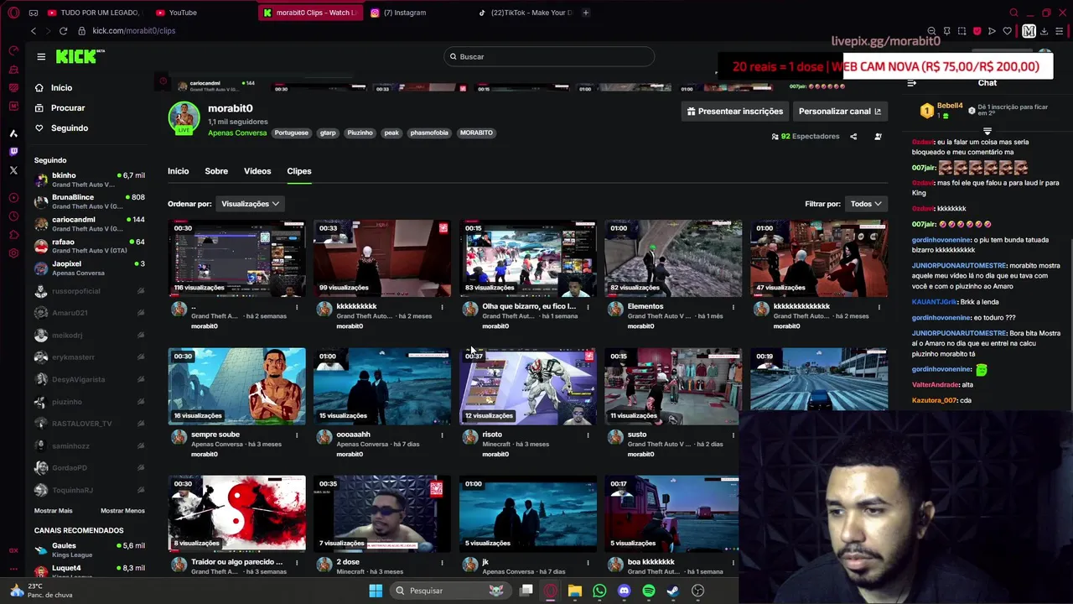
Task: Open GX Control speedometer icon in sidebar
Action: [13, 50]
